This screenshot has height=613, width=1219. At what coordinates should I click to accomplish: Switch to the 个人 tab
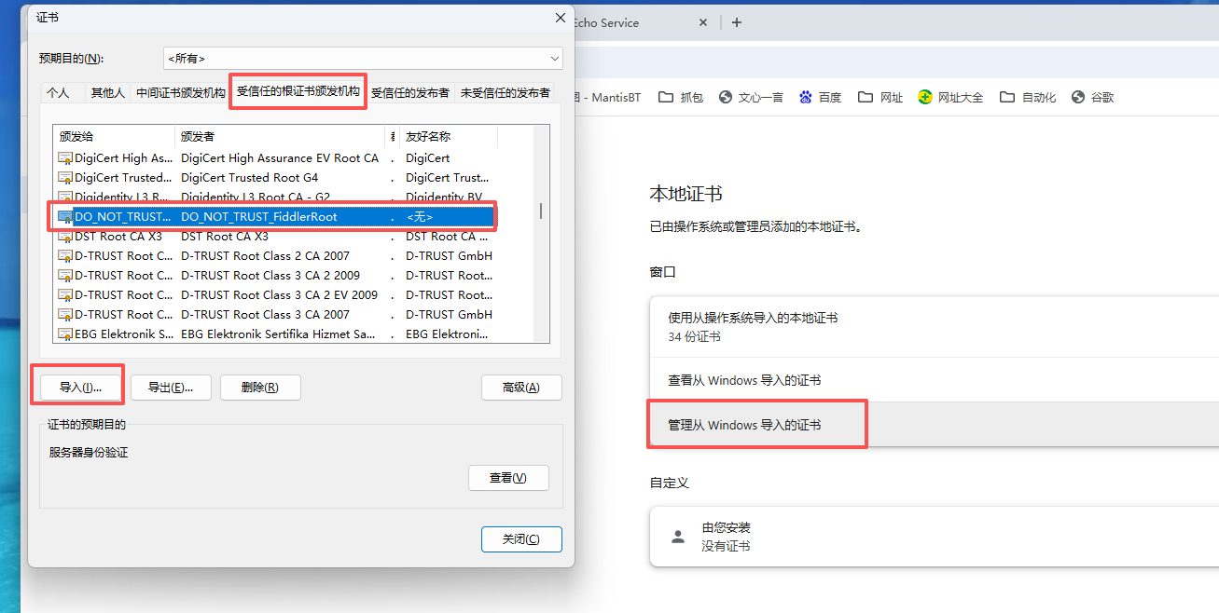point(58,92)
